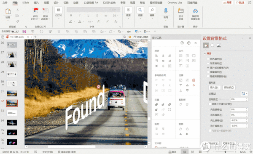Screen dimensions: 253x154
Task: Switch to the Insert (插入) tab
Action: click(x=36, y=3)
